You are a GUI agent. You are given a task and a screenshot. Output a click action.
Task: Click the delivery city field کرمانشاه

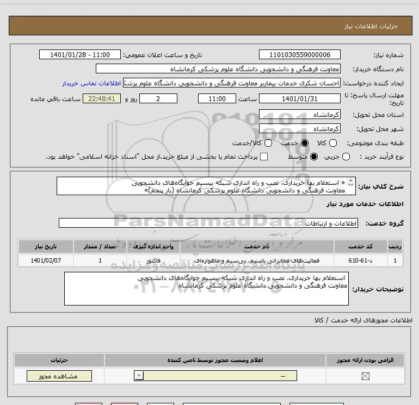(299, 129)
